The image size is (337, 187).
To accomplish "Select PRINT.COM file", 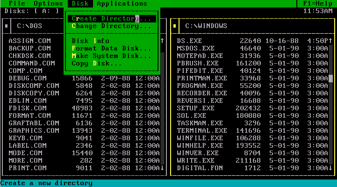I will click(x=85, y=168).
